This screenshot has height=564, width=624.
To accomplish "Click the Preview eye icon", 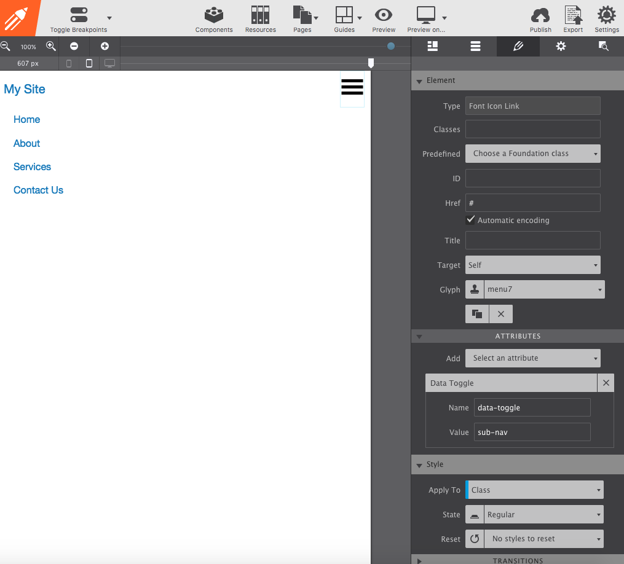I will pyautogui.click(x=384, y=18).
